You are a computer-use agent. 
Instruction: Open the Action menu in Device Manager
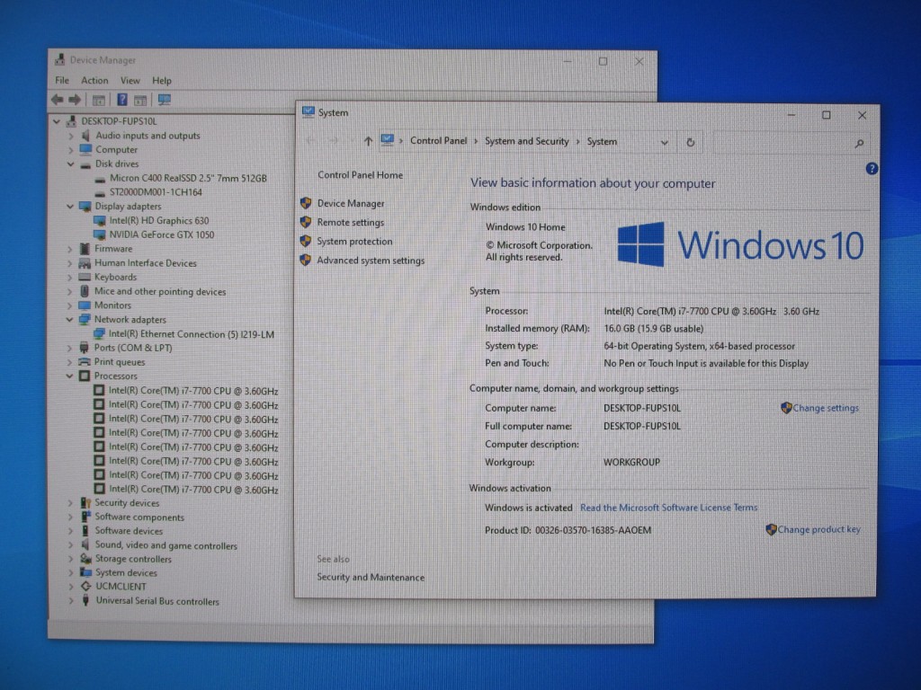click(94, 80)
